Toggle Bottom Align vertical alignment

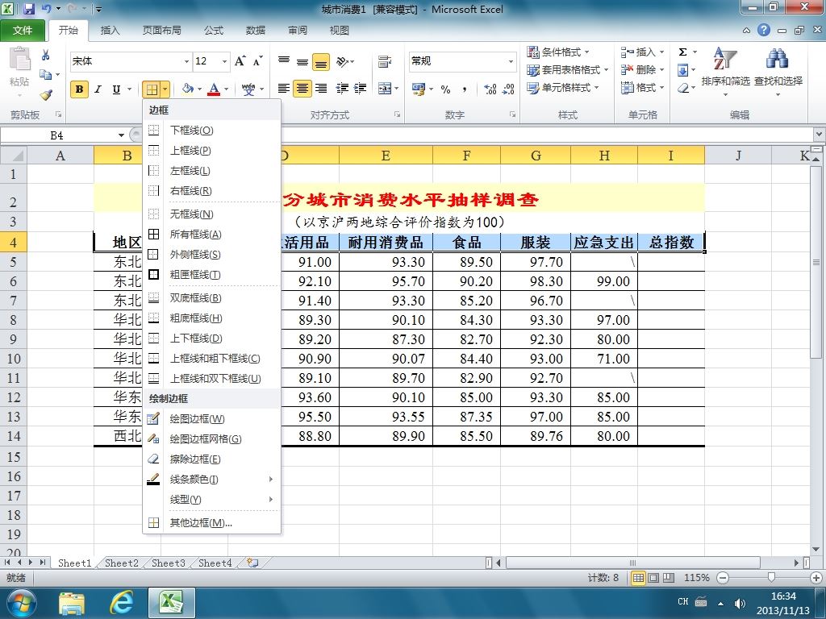[321, 62]
